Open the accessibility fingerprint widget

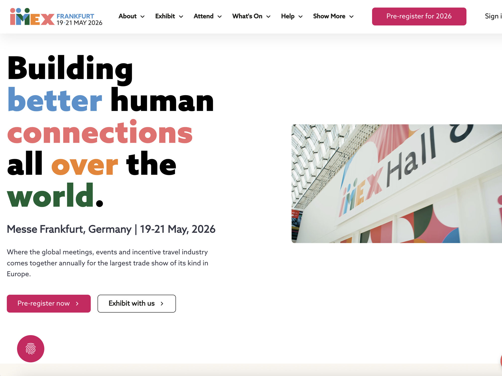pyautogui.click(x=31, y=349)
